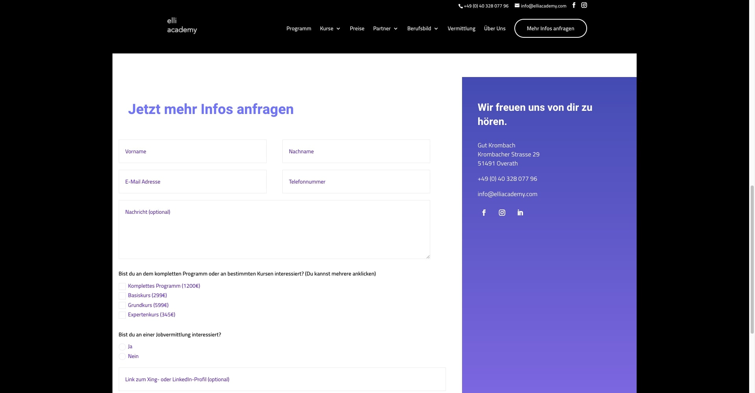Go to elli academy logo homepage

point(182,25)
